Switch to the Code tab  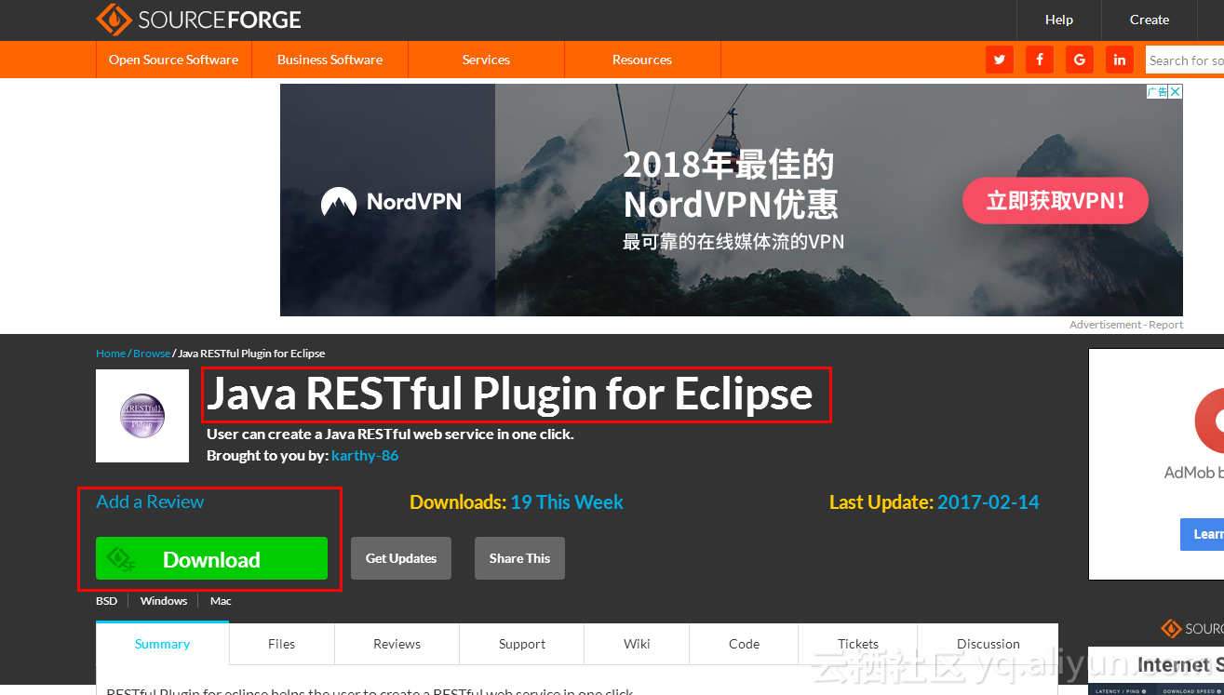click(744, 644)
